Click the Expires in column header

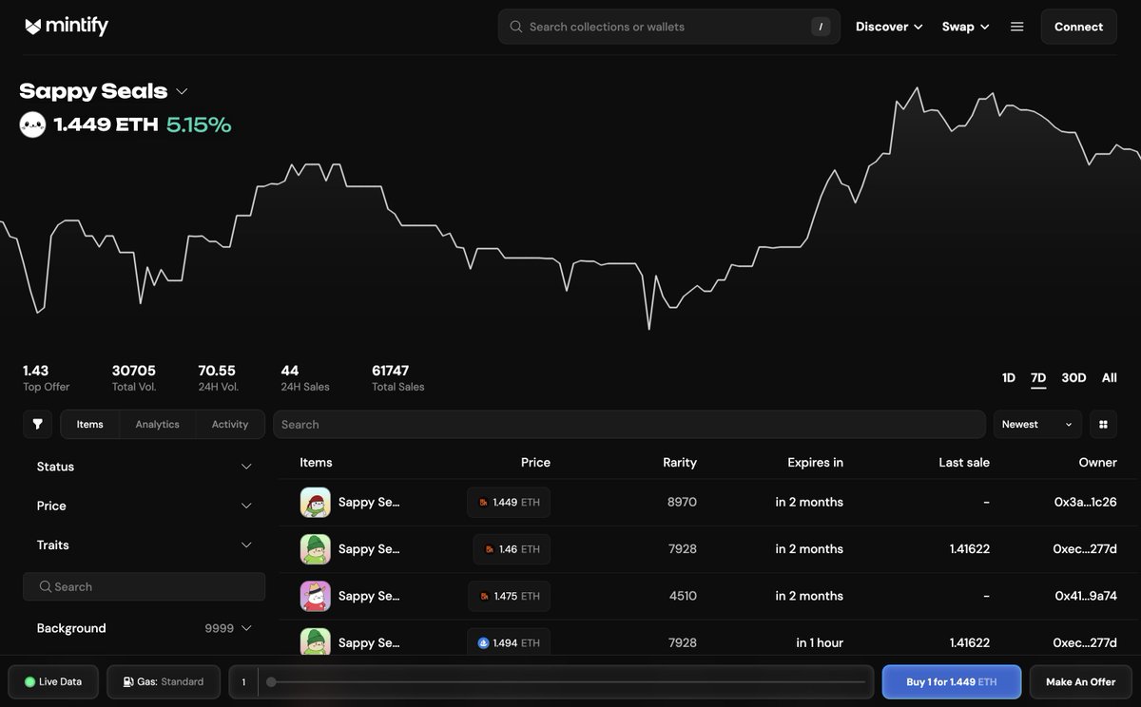815,463
